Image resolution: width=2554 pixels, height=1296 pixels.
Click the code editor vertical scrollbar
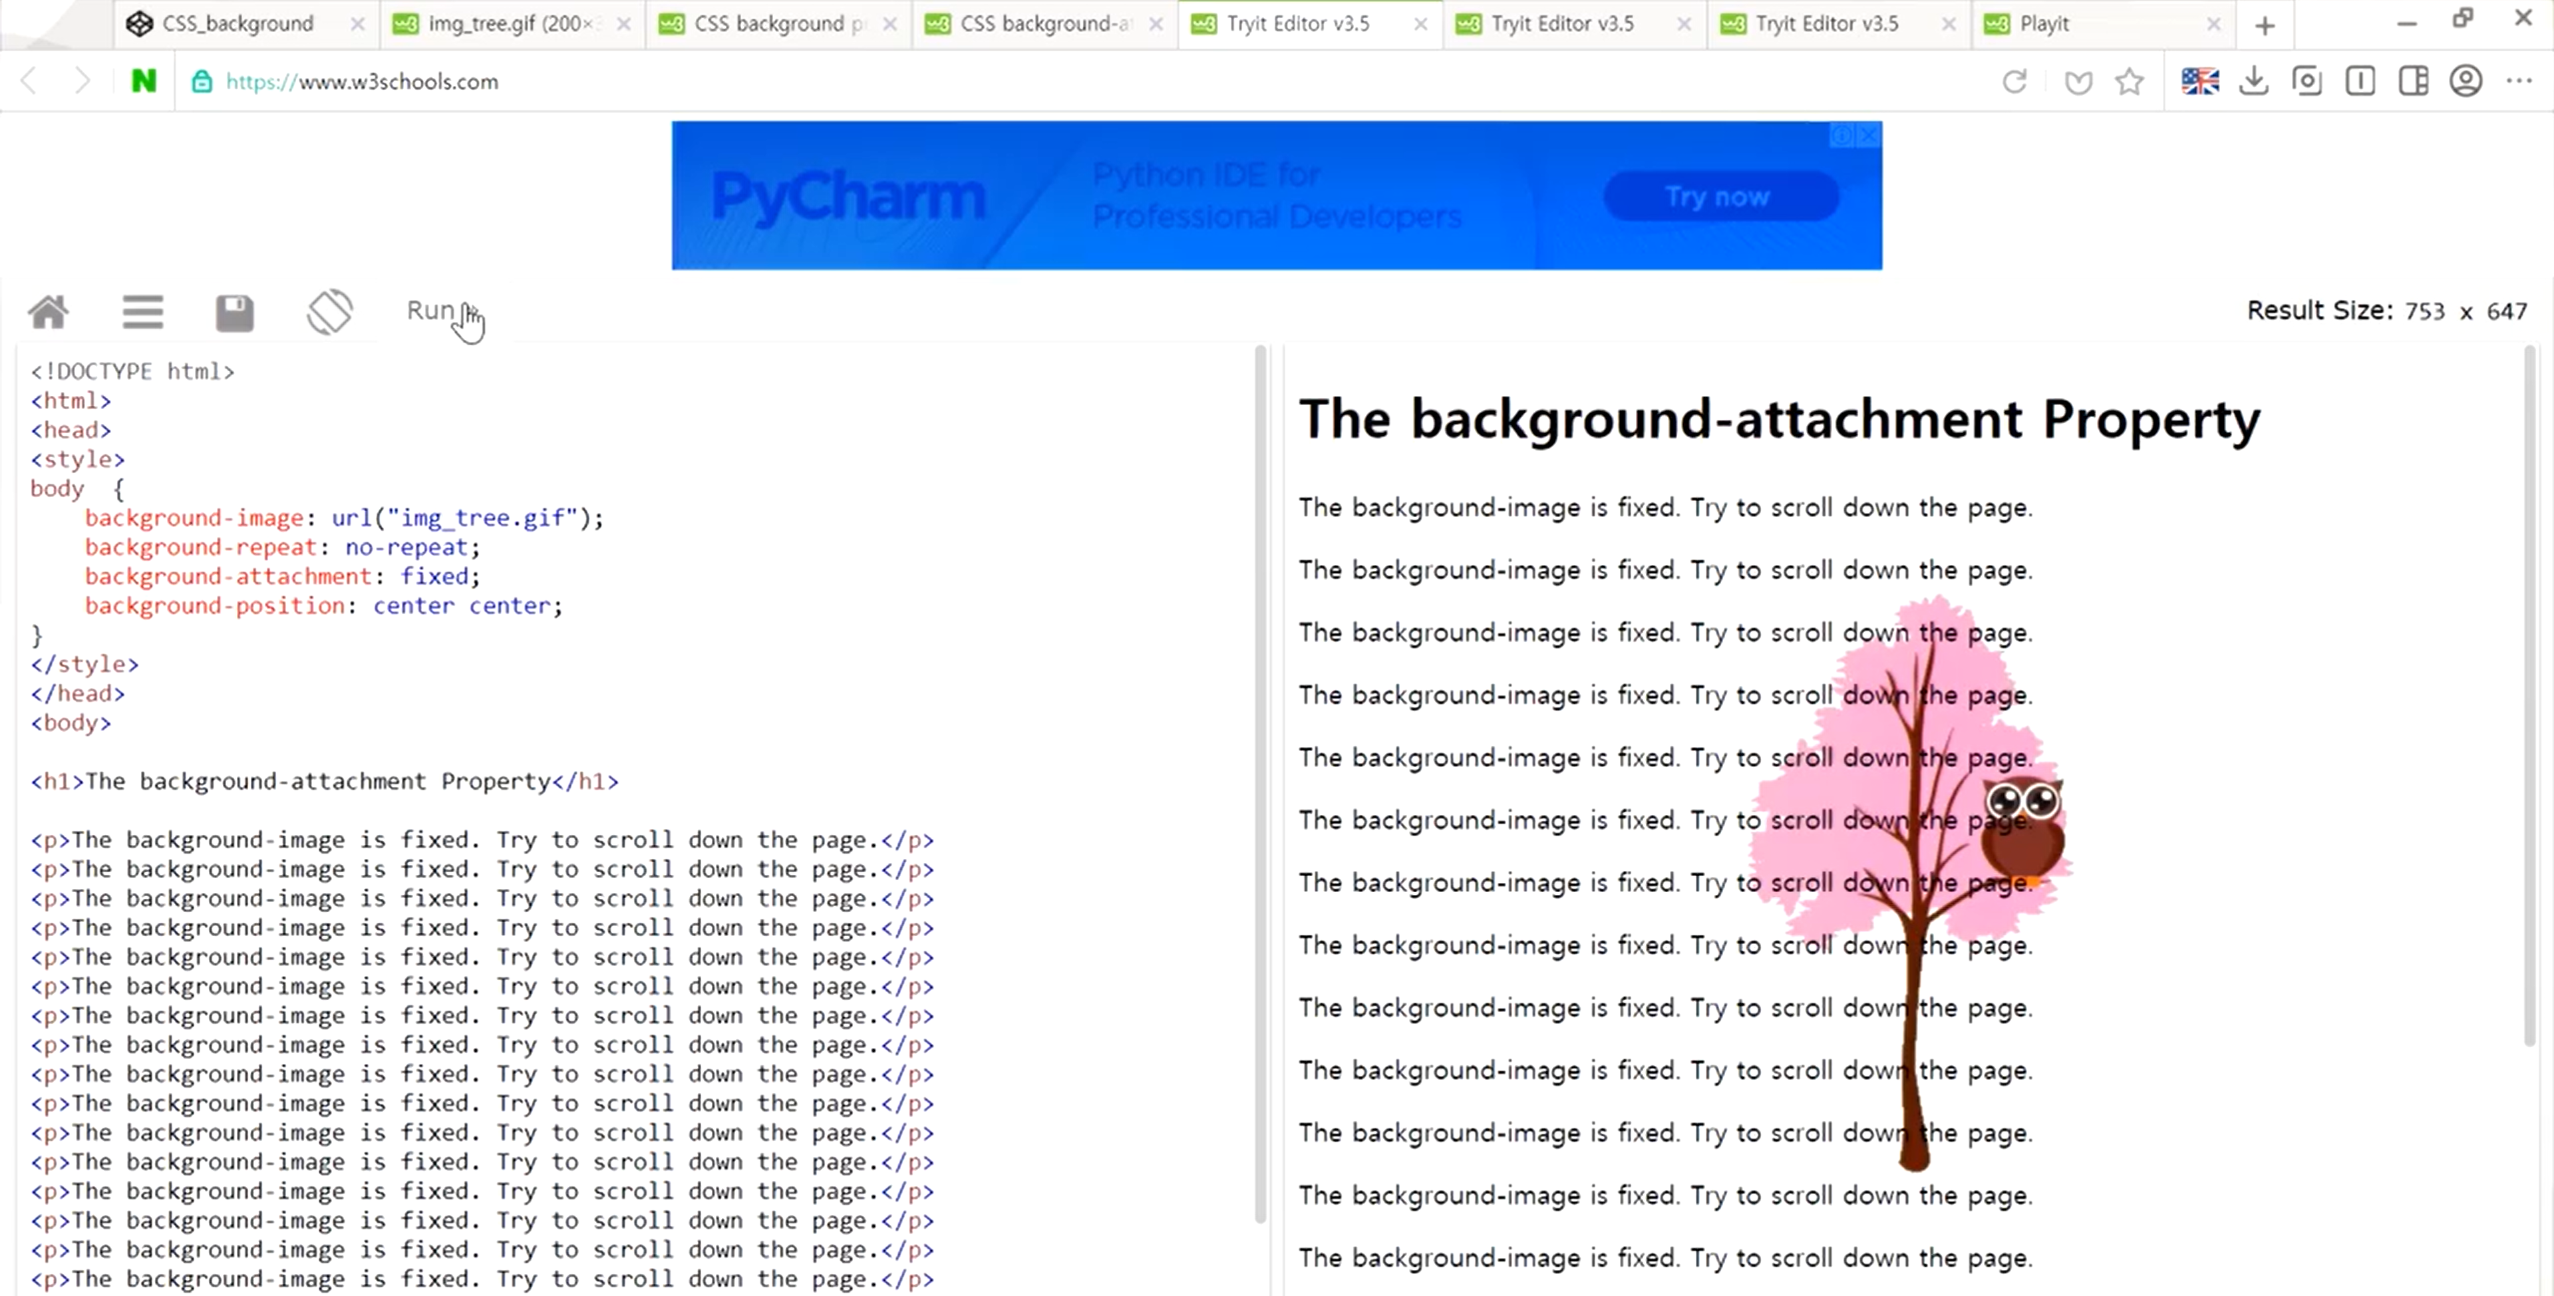[1260, 783]
